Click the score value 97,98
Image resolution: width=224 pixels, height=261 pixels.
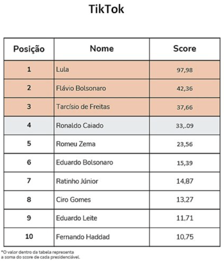(184, 70)
